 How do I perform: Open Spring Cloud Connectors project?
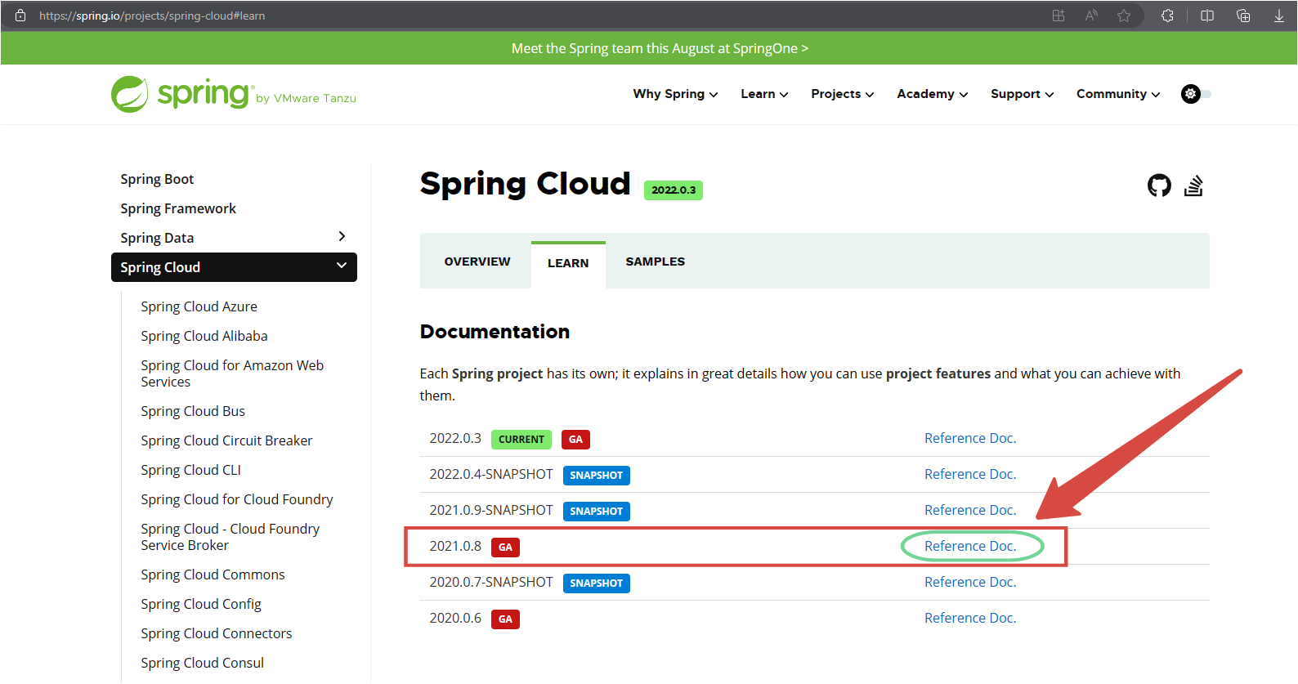pos(216,633)
